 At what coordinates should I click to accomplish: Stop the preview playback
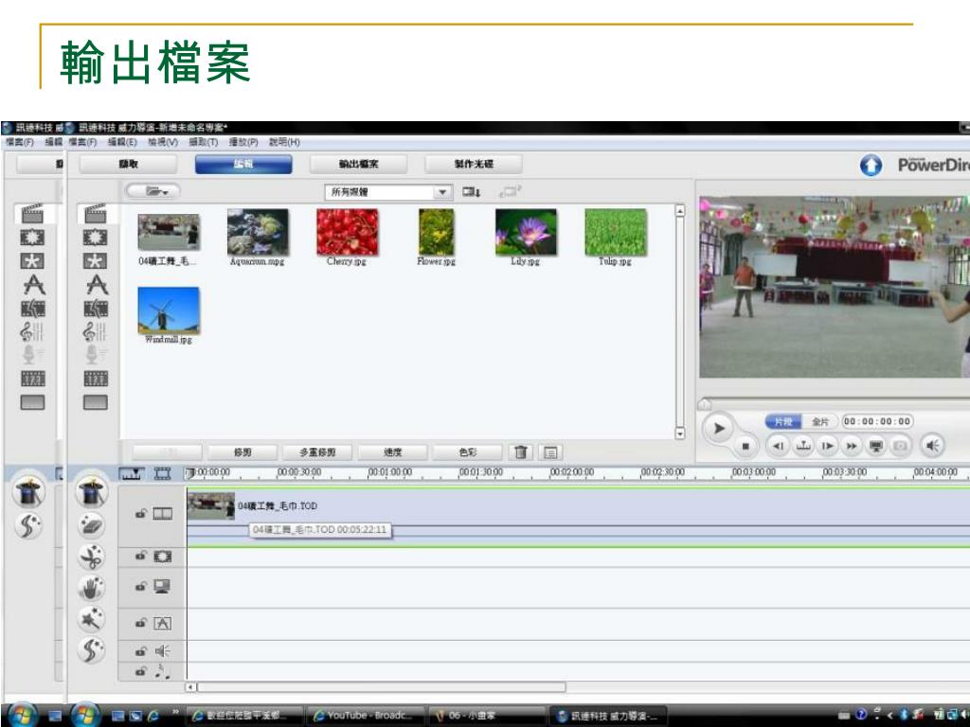click(x=746, y=446)
